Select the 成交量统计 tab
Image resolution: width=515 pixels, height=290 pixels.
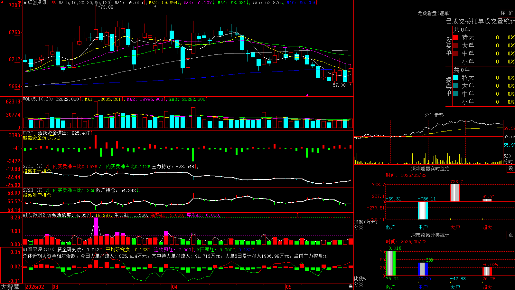click(500, 21)
